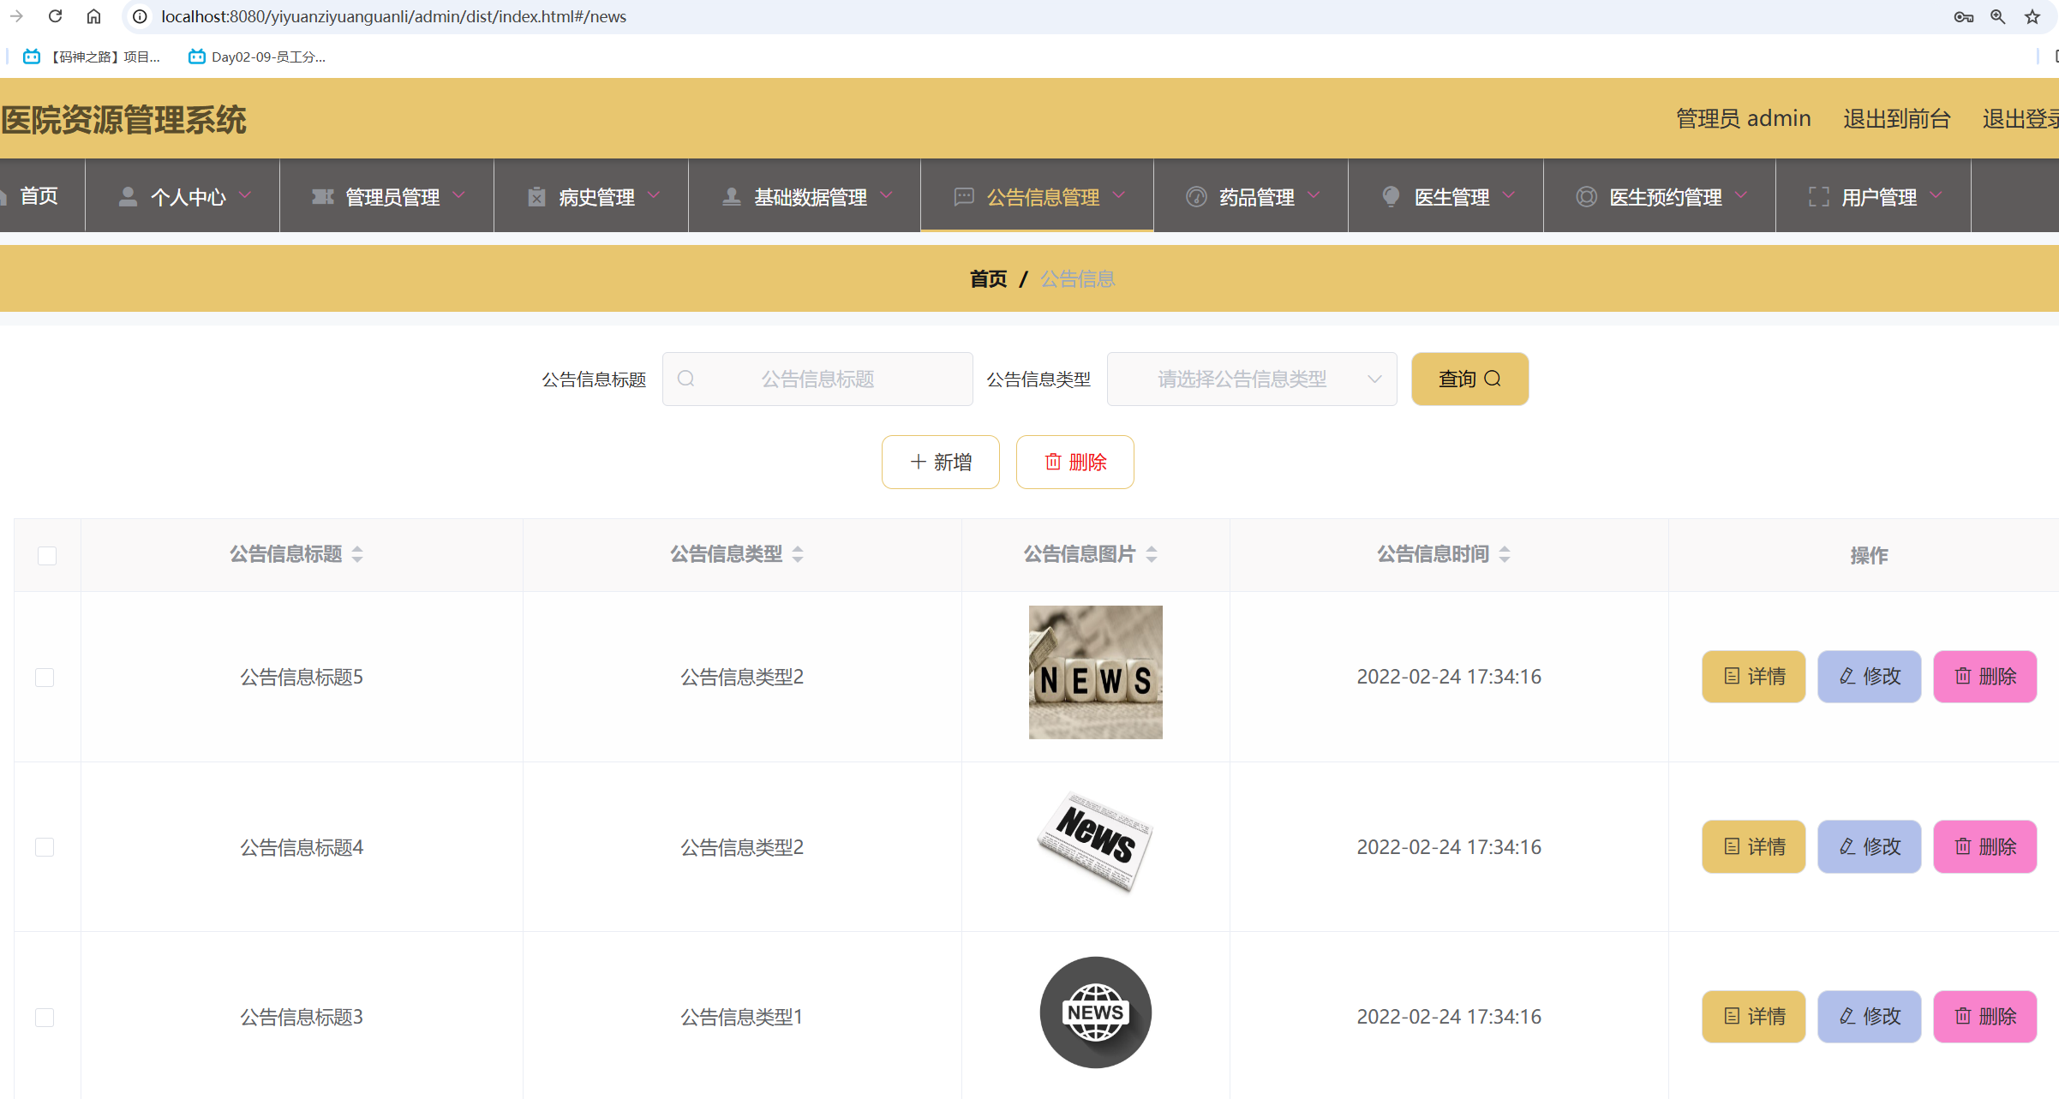The width and height of the screenshot is (2059, 1099).
Task: Click pink 删除 button for 公告信息标题3
Action: pyautogui.click(x=1984, y=1016)
